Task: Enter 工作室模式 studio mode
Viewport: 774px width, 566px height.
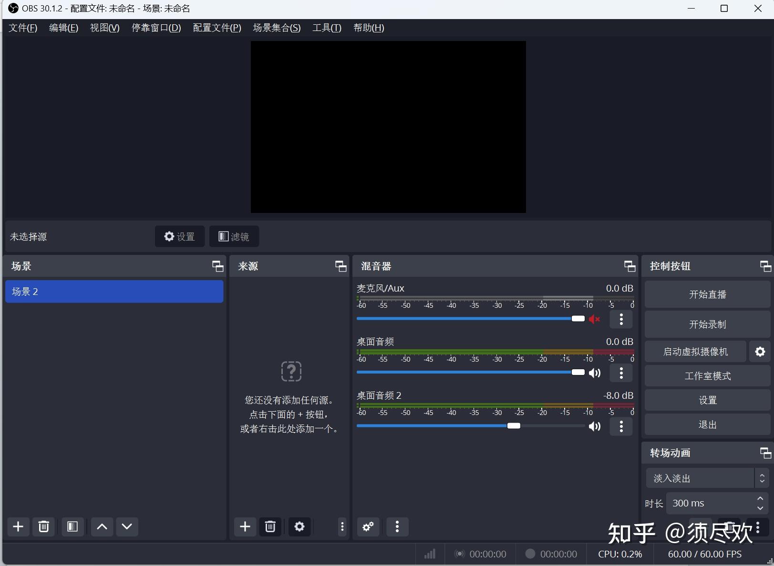Action: tap(707, 376)
